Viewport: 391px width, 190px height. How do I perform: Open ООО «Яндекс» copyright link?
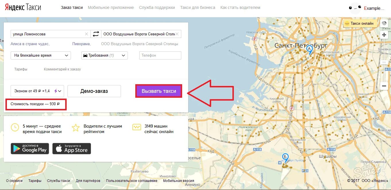point(375,181)
